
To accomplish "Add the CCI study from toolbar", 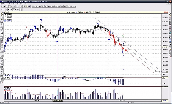I will [x=37, y=7].
